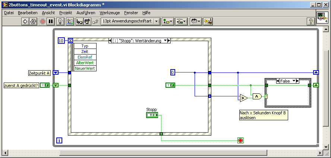
Task: Abort execution with the red stop button
Action: 42,21
